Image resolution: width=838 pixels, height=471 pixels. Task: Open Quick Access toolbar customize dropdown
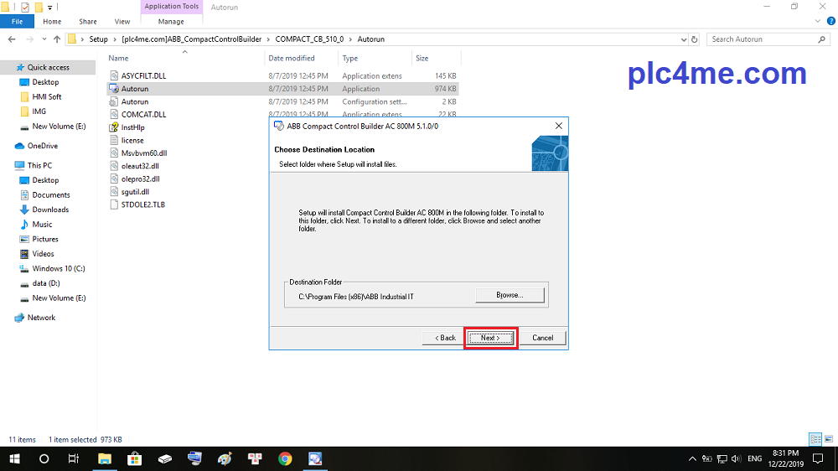click(x=49, y=8)
